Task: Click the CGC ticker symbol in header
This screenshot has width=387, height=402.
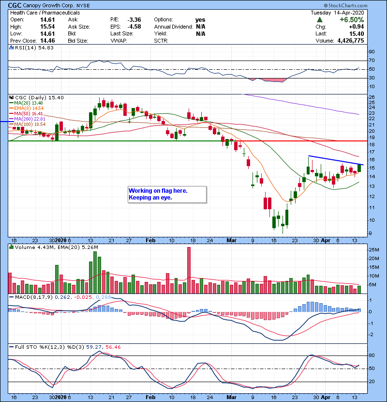Action: point(15,5)
